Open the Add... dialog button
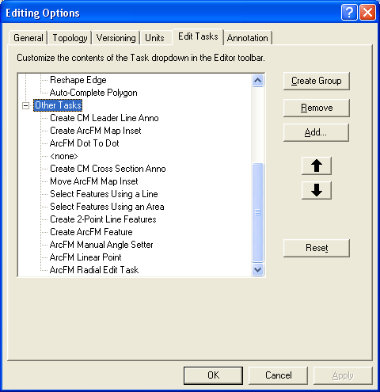 (316, 132)
